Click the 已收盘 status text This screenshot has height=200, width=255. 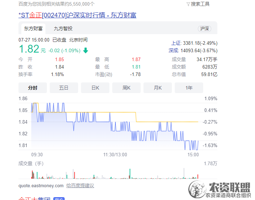click(x=59, y=40)
